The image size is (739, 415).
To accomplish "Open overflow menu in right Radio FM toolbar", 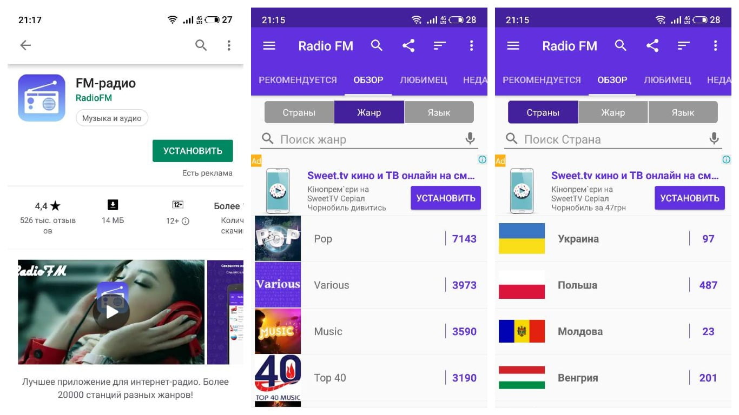I will coord(715,46).
